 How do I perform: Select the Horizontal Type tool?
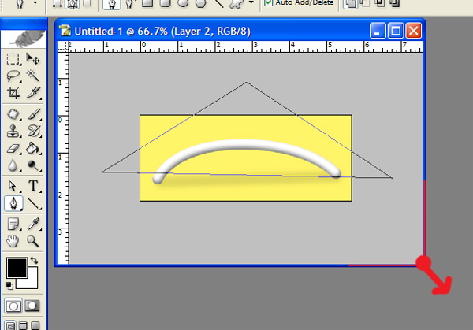[x=33, y=186]
